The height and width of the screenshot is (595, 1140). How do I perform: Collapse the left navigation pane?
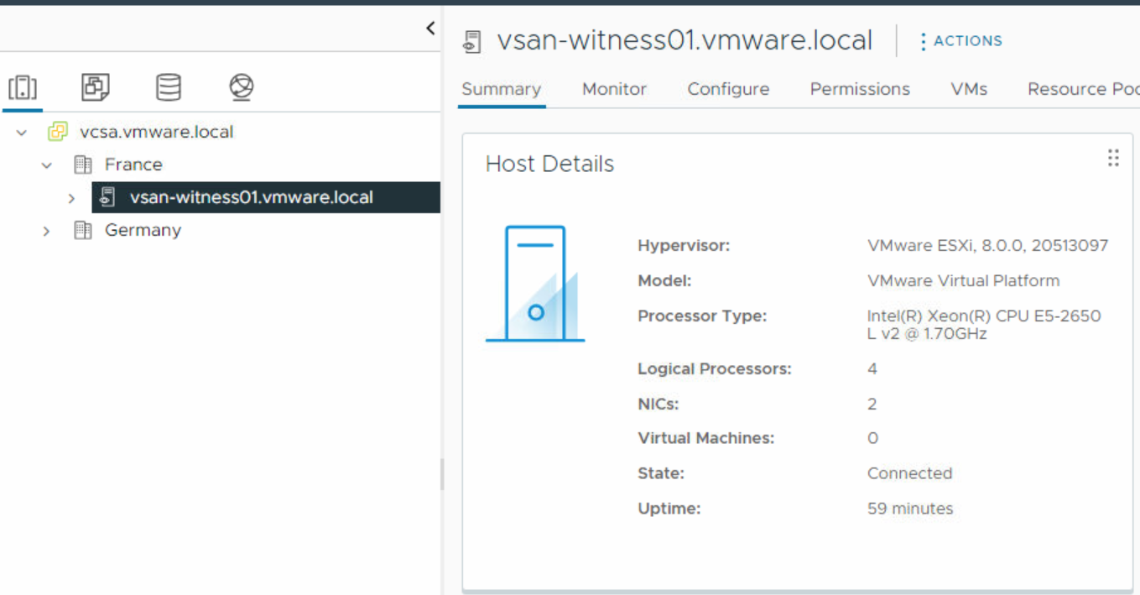coord(430,28)
